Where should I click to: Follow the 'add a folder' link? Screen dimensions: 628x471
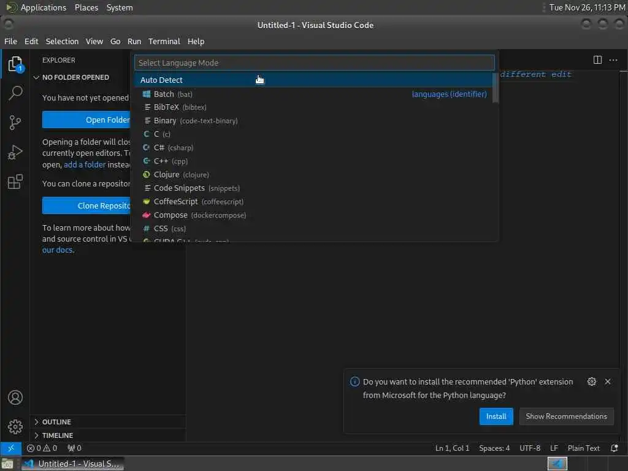point(85,164)
